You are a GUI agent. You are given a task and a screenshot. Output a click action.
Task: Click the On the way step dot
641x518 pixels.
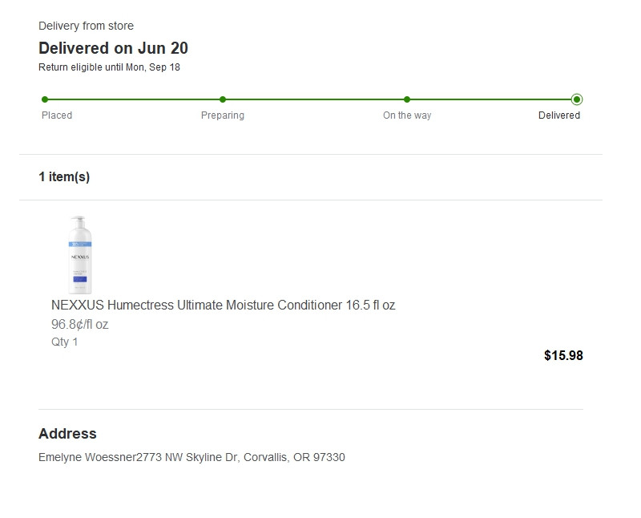(407, 99)
